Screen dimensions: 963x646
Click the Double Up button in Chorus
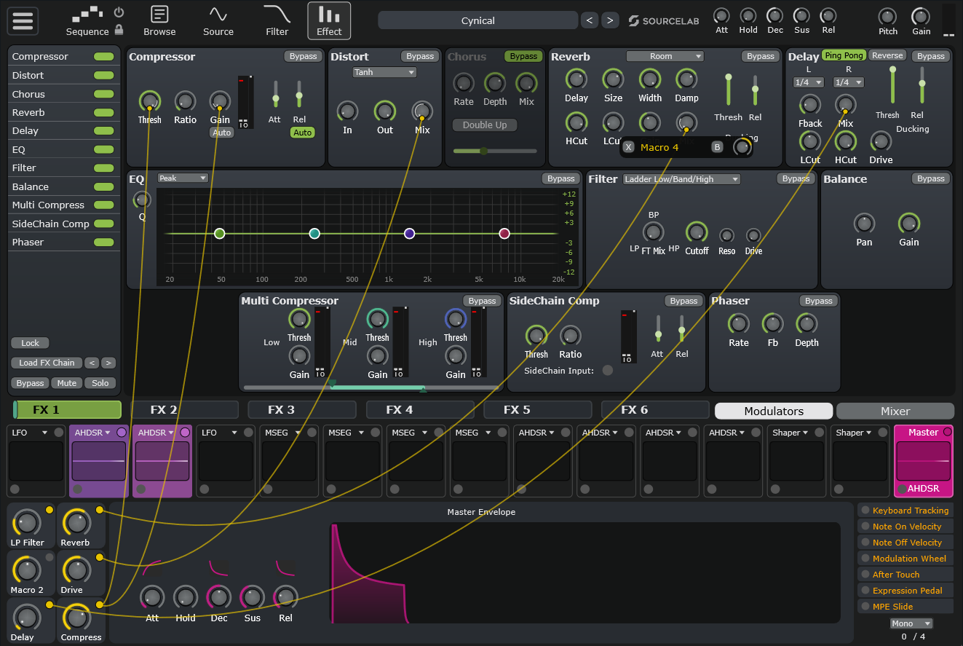click(x=484, y=125)
